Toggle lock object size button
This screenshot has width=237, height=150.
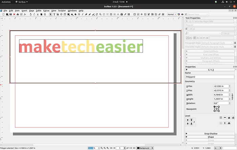(x=233, y=118)
